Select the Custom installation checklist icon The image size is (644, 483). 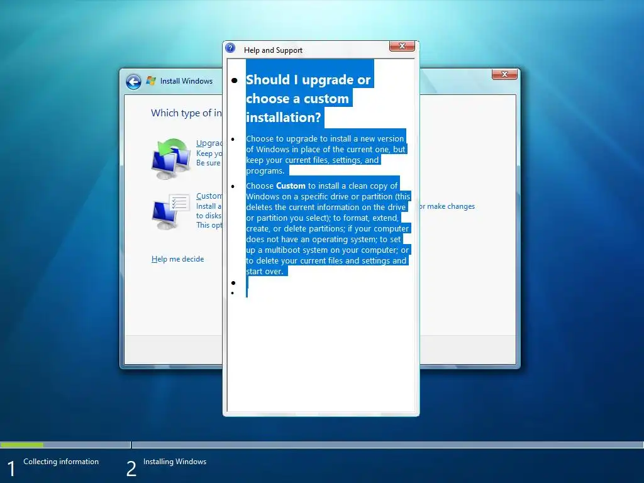[170, 211]
